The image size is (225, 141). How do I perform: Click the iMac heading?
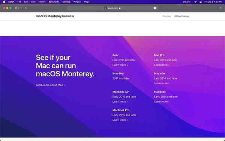click(115, 55)
